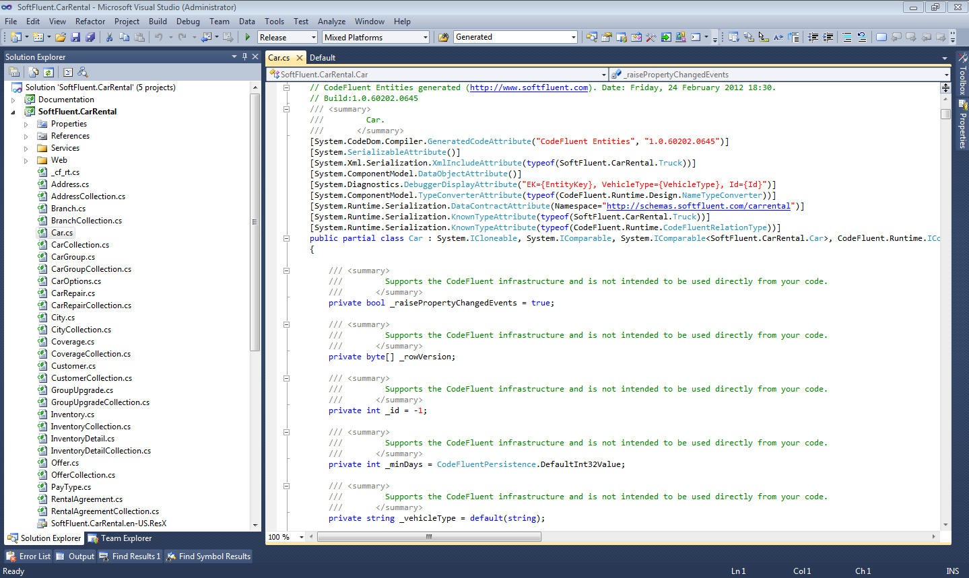Open the Mixed Platforms dropdown

tap(424, 36)
